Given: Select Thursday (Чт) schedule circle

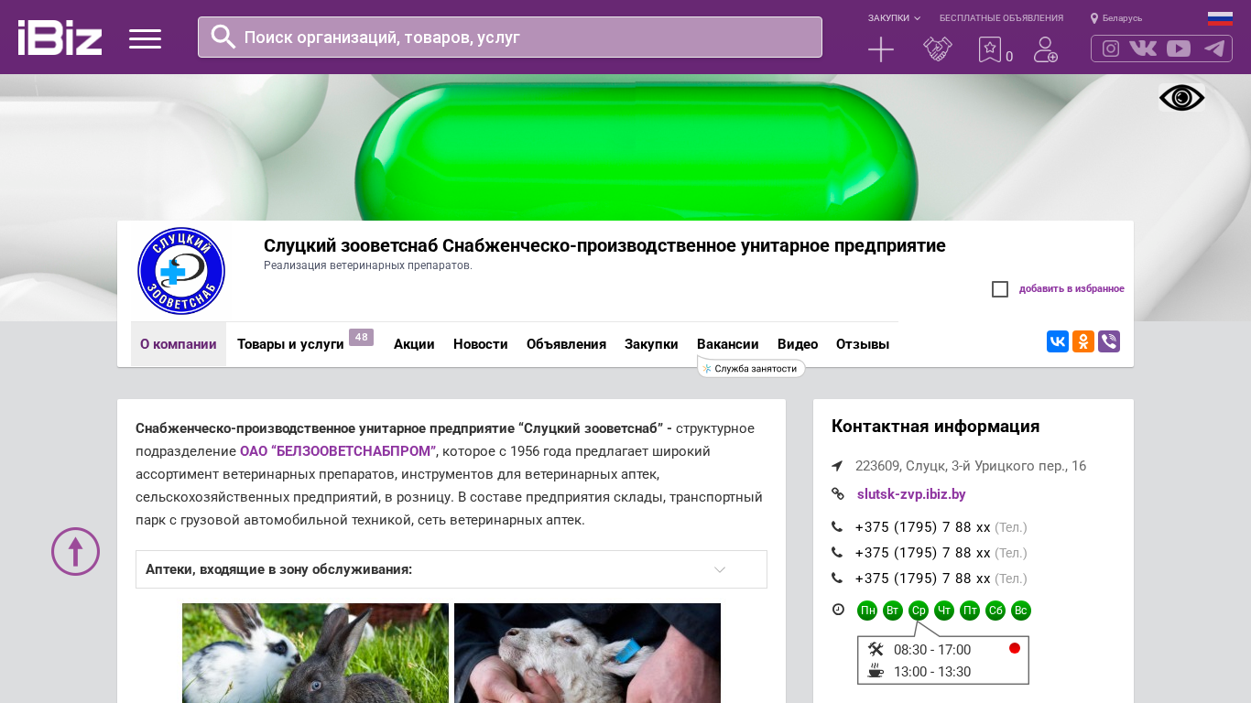Looking at the screenshot, I should [944, 611].
